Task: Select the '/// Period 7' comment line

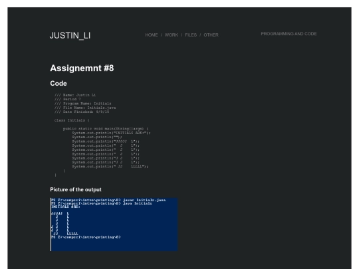Action: click(x=68, y=99)
